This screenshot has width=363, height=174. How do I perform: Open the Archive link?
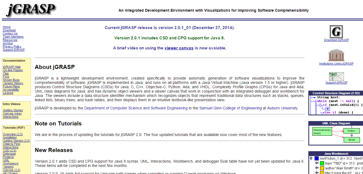pyautogui.click(x=8, y=43)
